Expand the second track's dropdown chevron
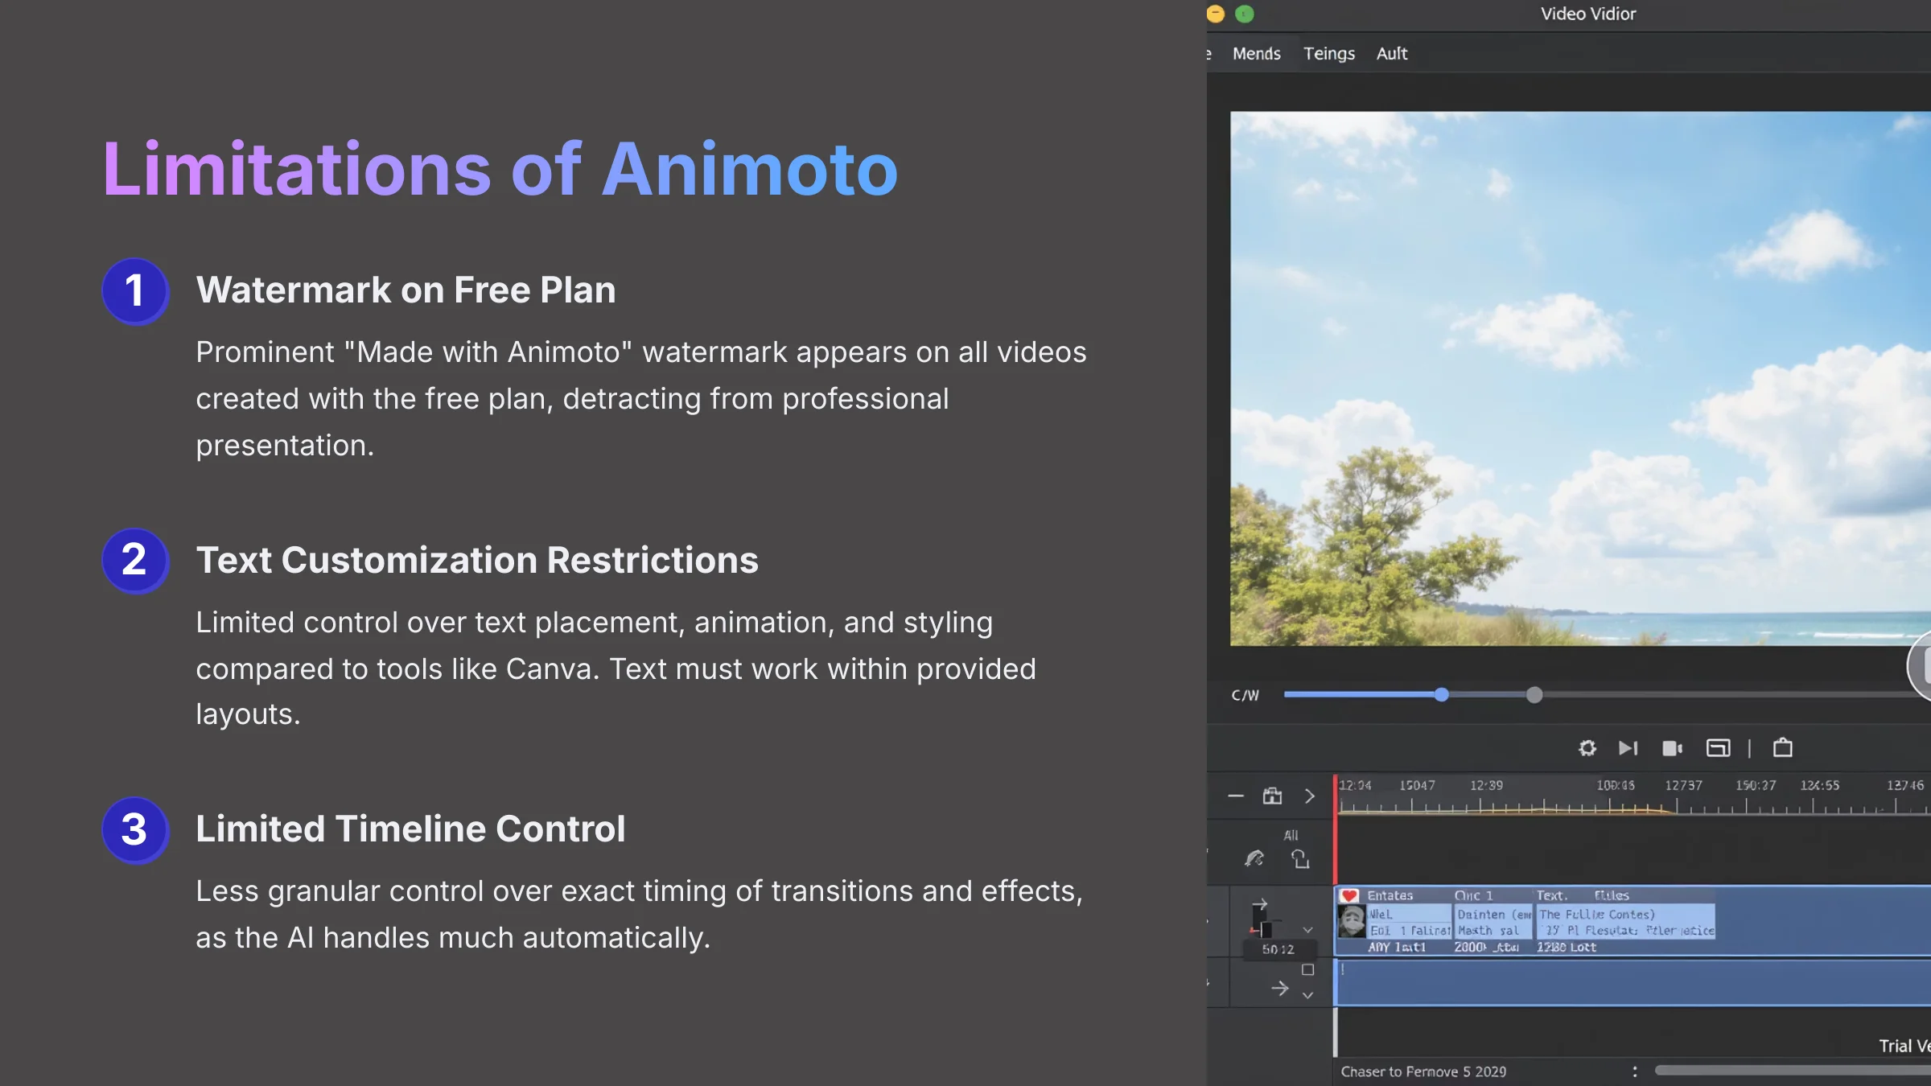The height and width of the screenshot is (1086, 1931). pyautogui.click(x=1307, y=995)
